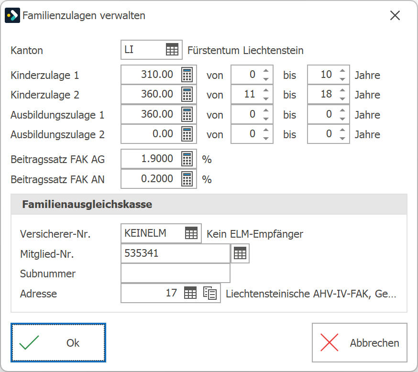Screen dimensions: 418x372
Task: Open calculator for Ausbildungszulage 1 amount
Action: point(187,114)
